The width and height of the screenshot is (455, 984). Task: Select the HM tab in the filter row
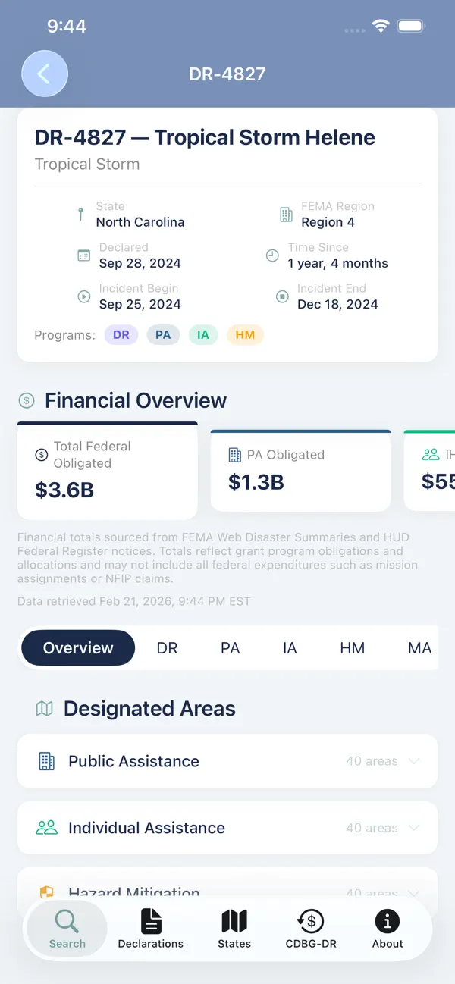tap(352, 648)
